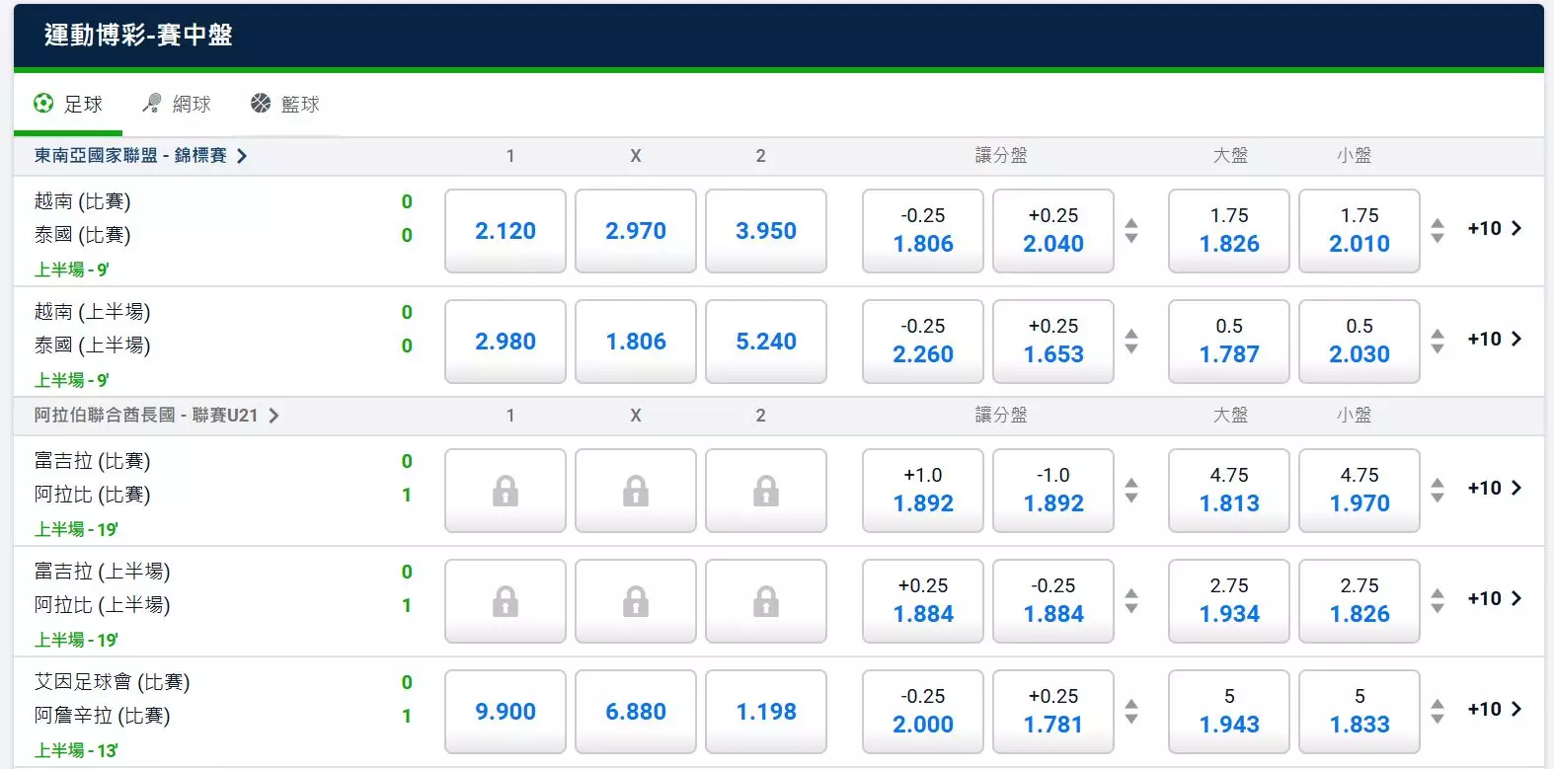Image resolution: width=1554 pixels, height=769 pixels.
Task: Click the locked home-win odds for 富吉拉 (比賽)
Action: coord(505,491)
